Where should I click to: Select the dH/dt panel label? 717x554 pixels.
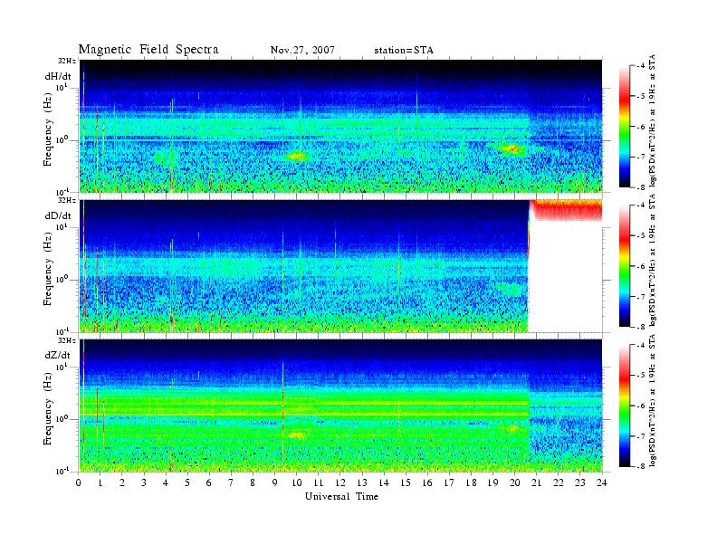(58, 76)
